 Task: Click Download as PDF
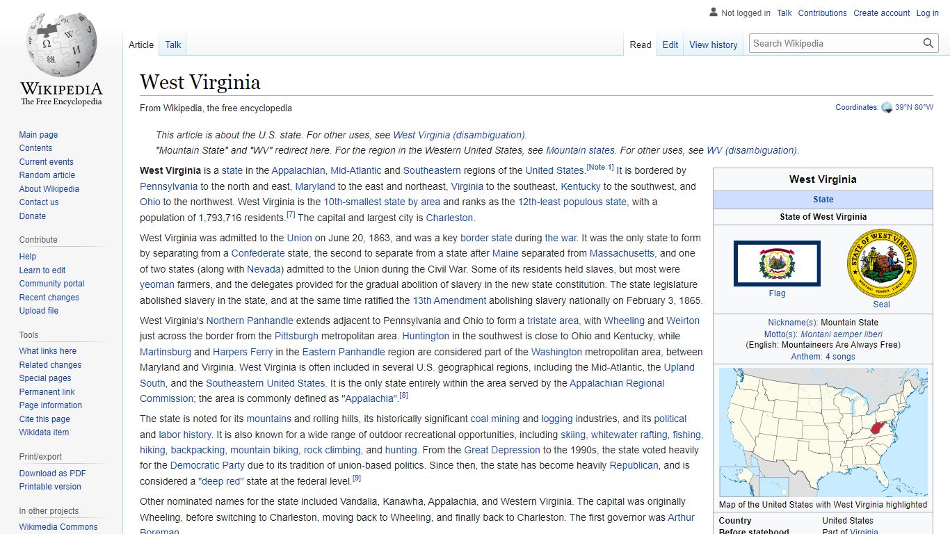point(52,474)
